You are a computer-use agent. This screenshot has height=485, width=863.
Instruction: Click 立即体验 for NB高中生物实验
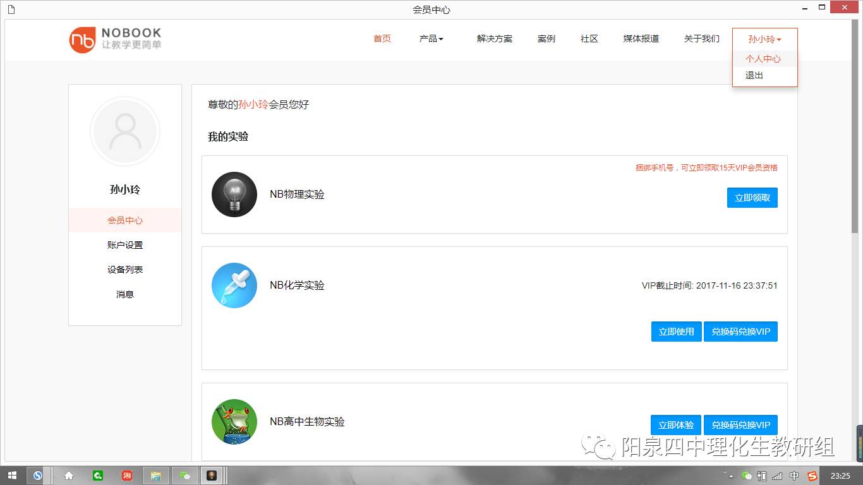(x=676, y=425)
